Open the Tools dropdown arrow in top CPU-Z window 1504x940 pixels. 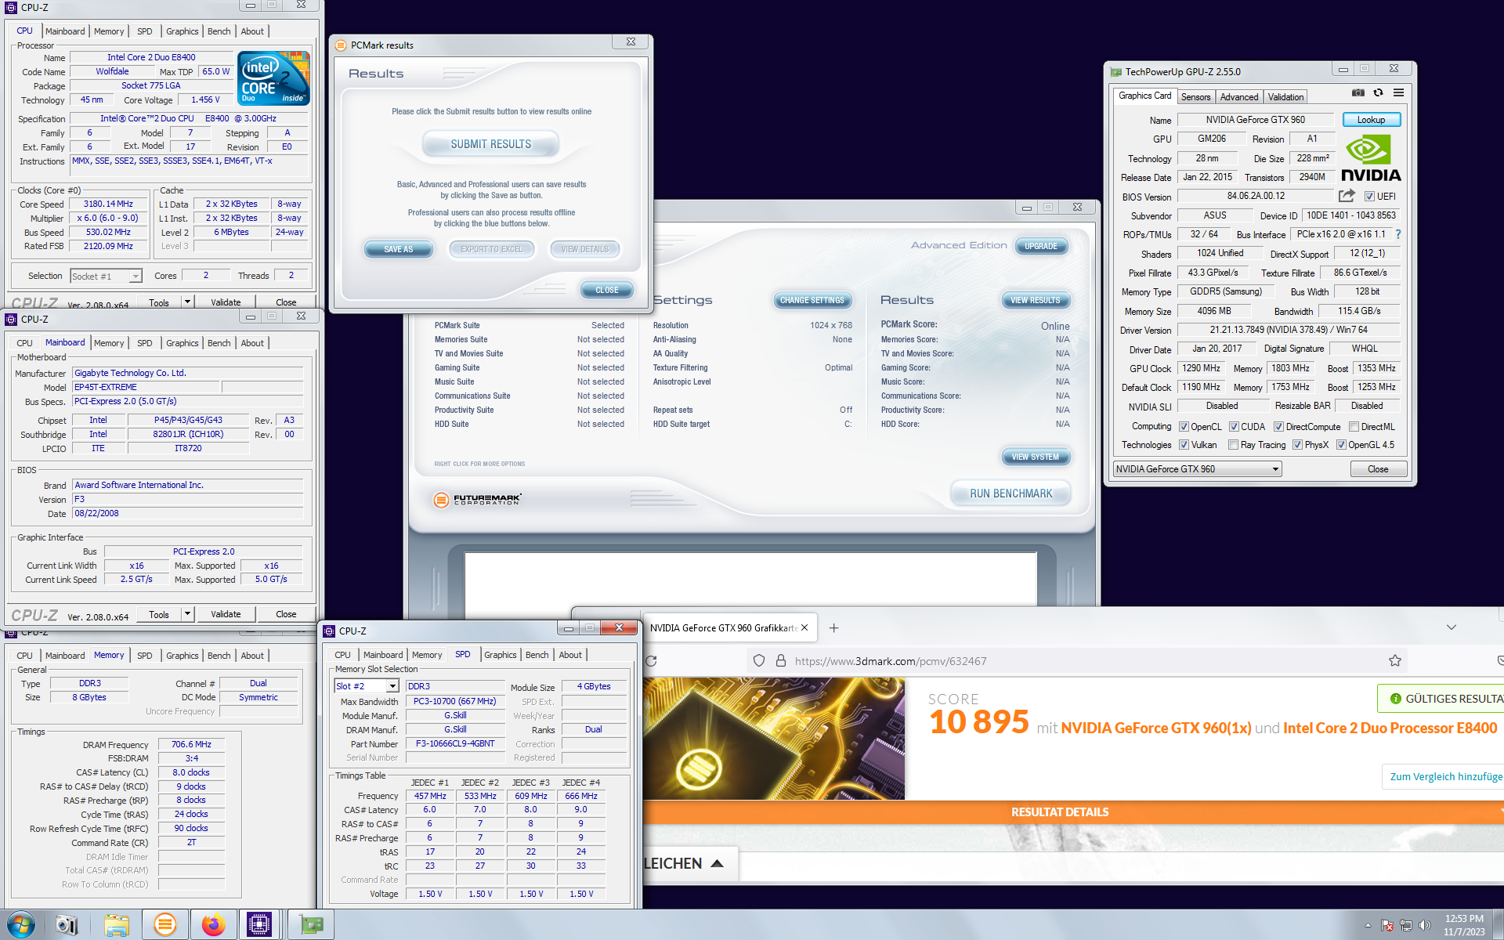pos(187,302)
